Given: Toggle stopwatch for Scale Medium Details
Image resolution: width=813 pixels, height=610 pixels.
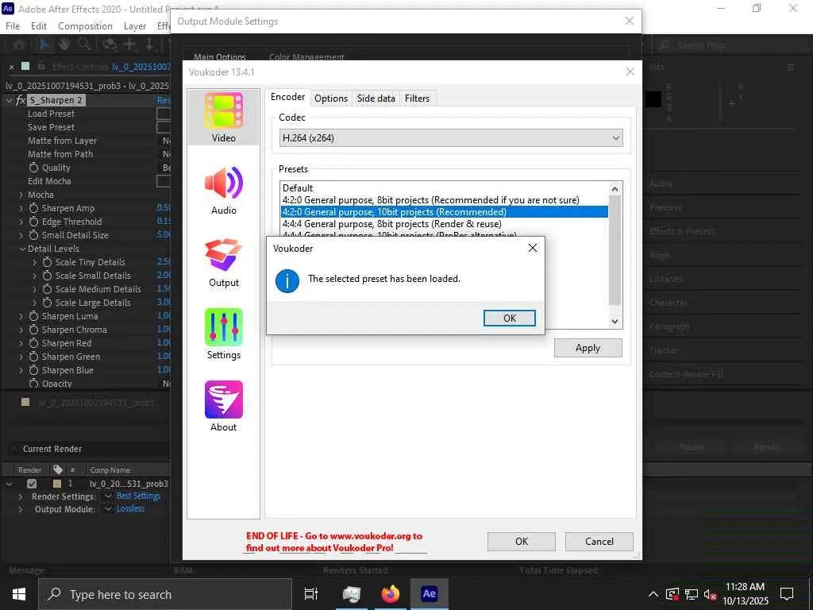Looking at the screenshot, I should click(x=47, y=289).
